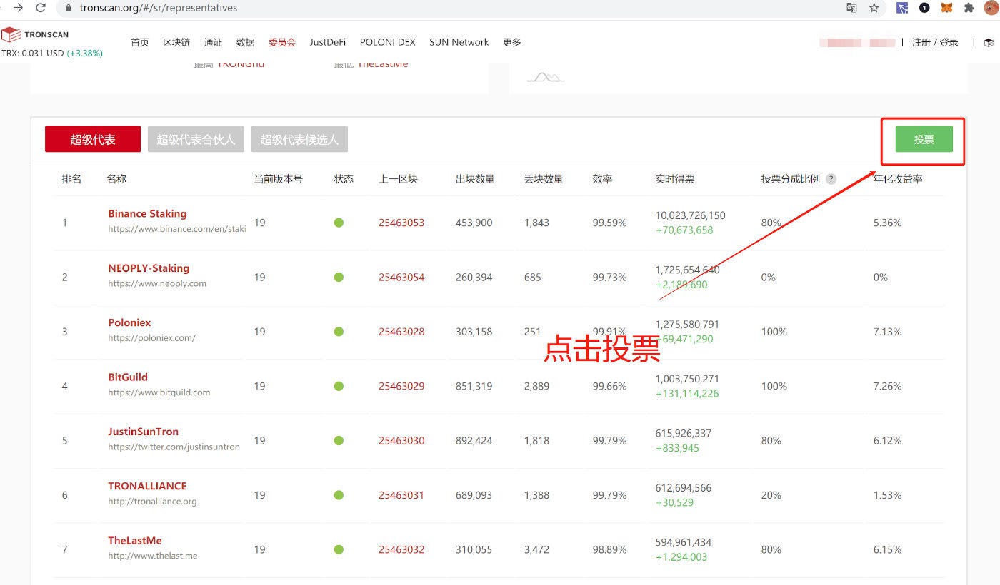Switch to the 超级代表候选人 tab
The image size is (1000, 585).
(x=299, y=139)
